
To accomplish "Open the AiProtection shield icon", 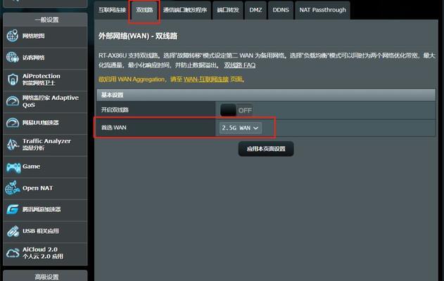I will coord(13,79).
